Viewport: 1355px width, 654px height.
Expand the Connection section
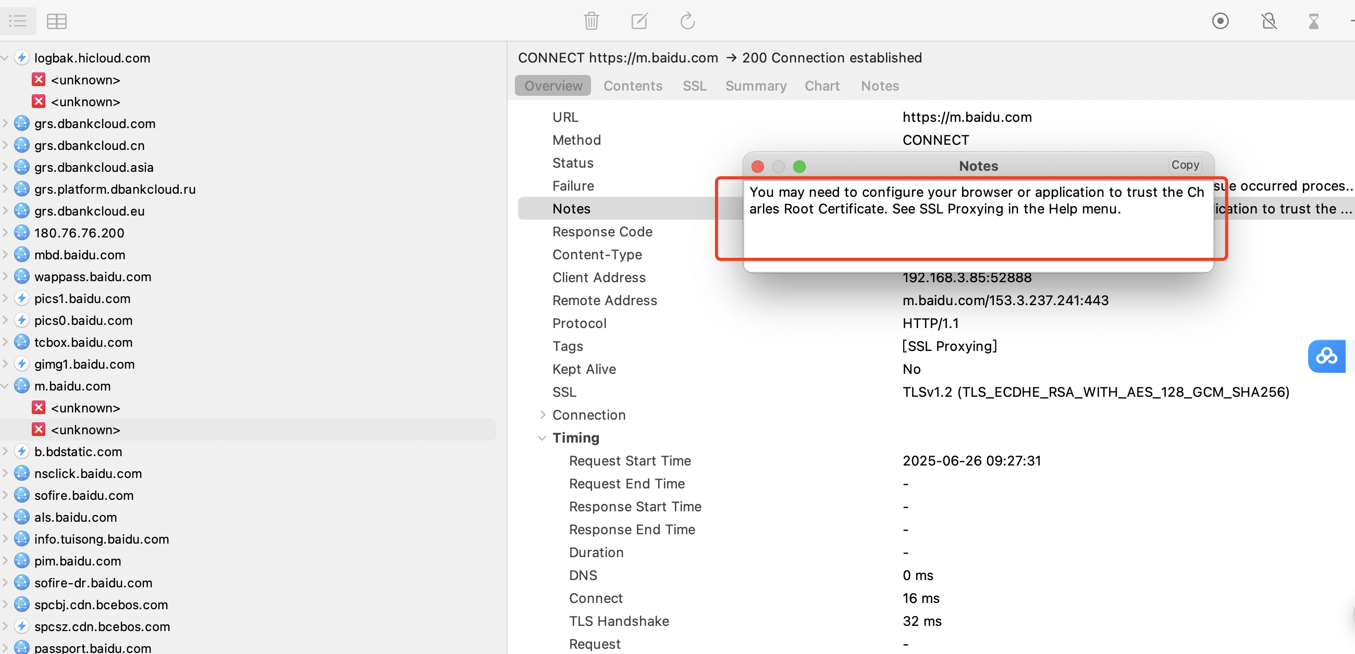[x=543, y=415]
